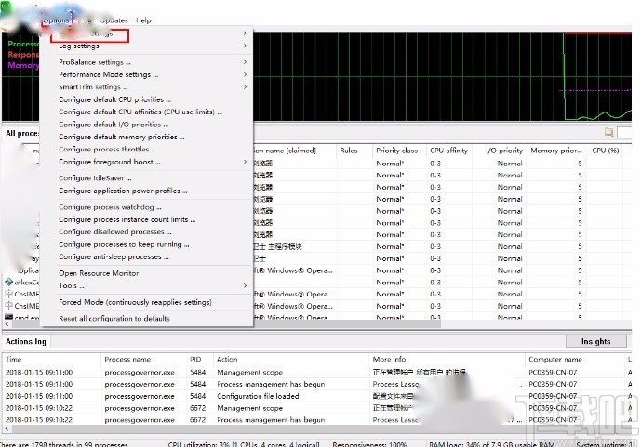Open Configure anti-sleep processes
Screen dimensions: 641x447
click(114, 256)
